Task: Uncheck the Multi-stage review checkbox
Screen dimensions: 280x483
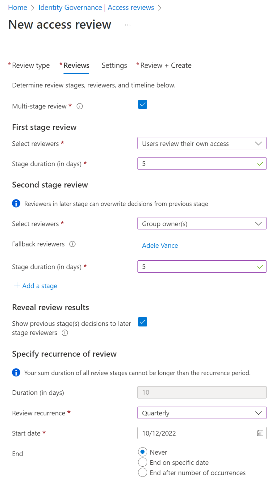Action: (x=143, y=104)
